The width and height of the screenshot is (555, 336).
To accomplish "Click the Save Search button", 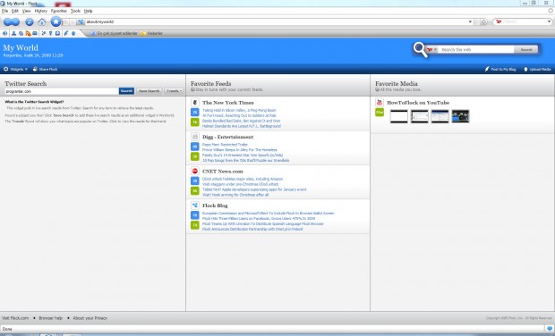I will tap(149, 91).
